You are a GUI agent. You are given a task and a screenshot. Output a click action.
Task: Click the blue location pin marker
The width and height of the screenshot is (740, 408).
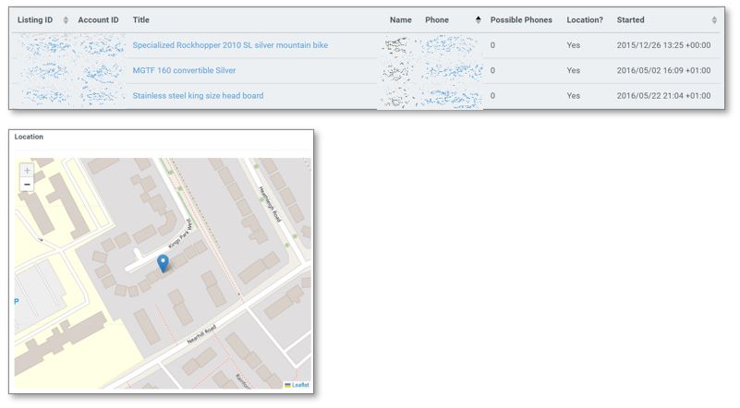coord(164,264)
